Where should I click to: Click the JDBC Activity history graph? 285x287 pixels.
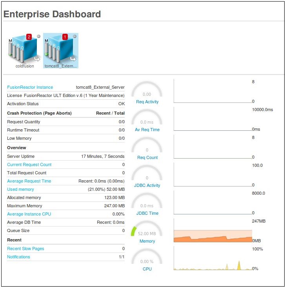[213, 174]
